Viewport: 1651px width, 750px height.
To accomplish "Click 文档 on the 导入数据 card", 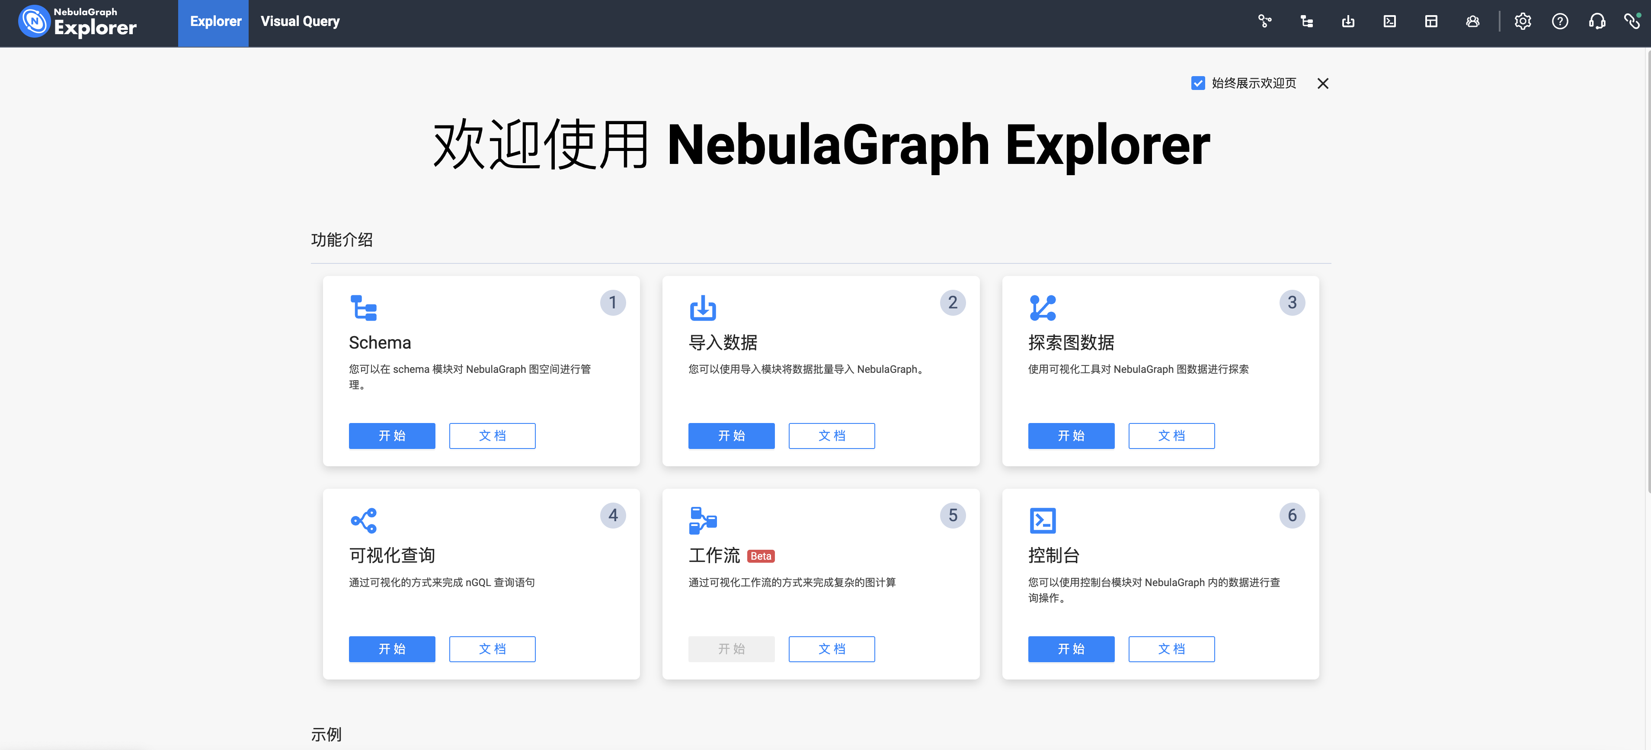I will coord(831,435).
